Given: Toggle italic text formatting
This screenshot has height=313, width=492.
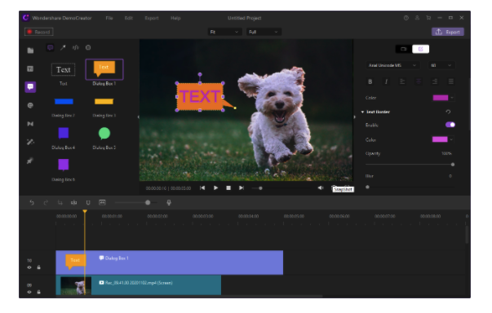Looking at the screenshot, I should click(386, 82).
